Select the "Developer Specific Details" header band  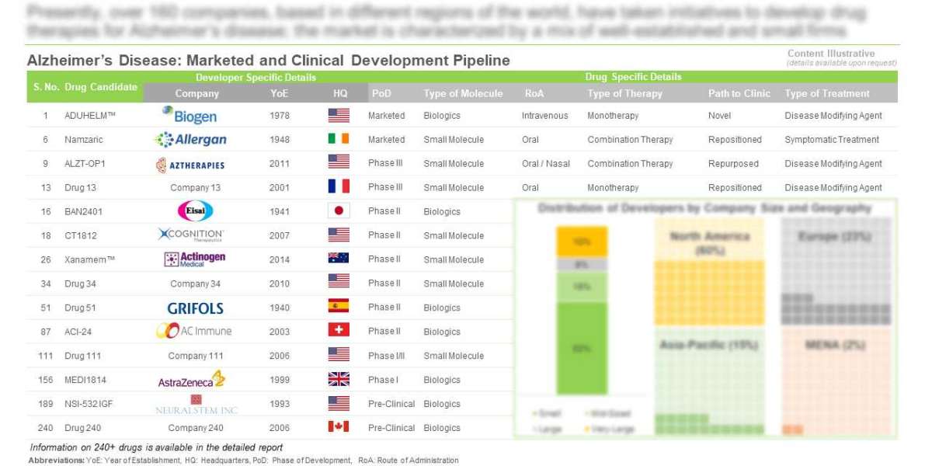pos(256,77)
